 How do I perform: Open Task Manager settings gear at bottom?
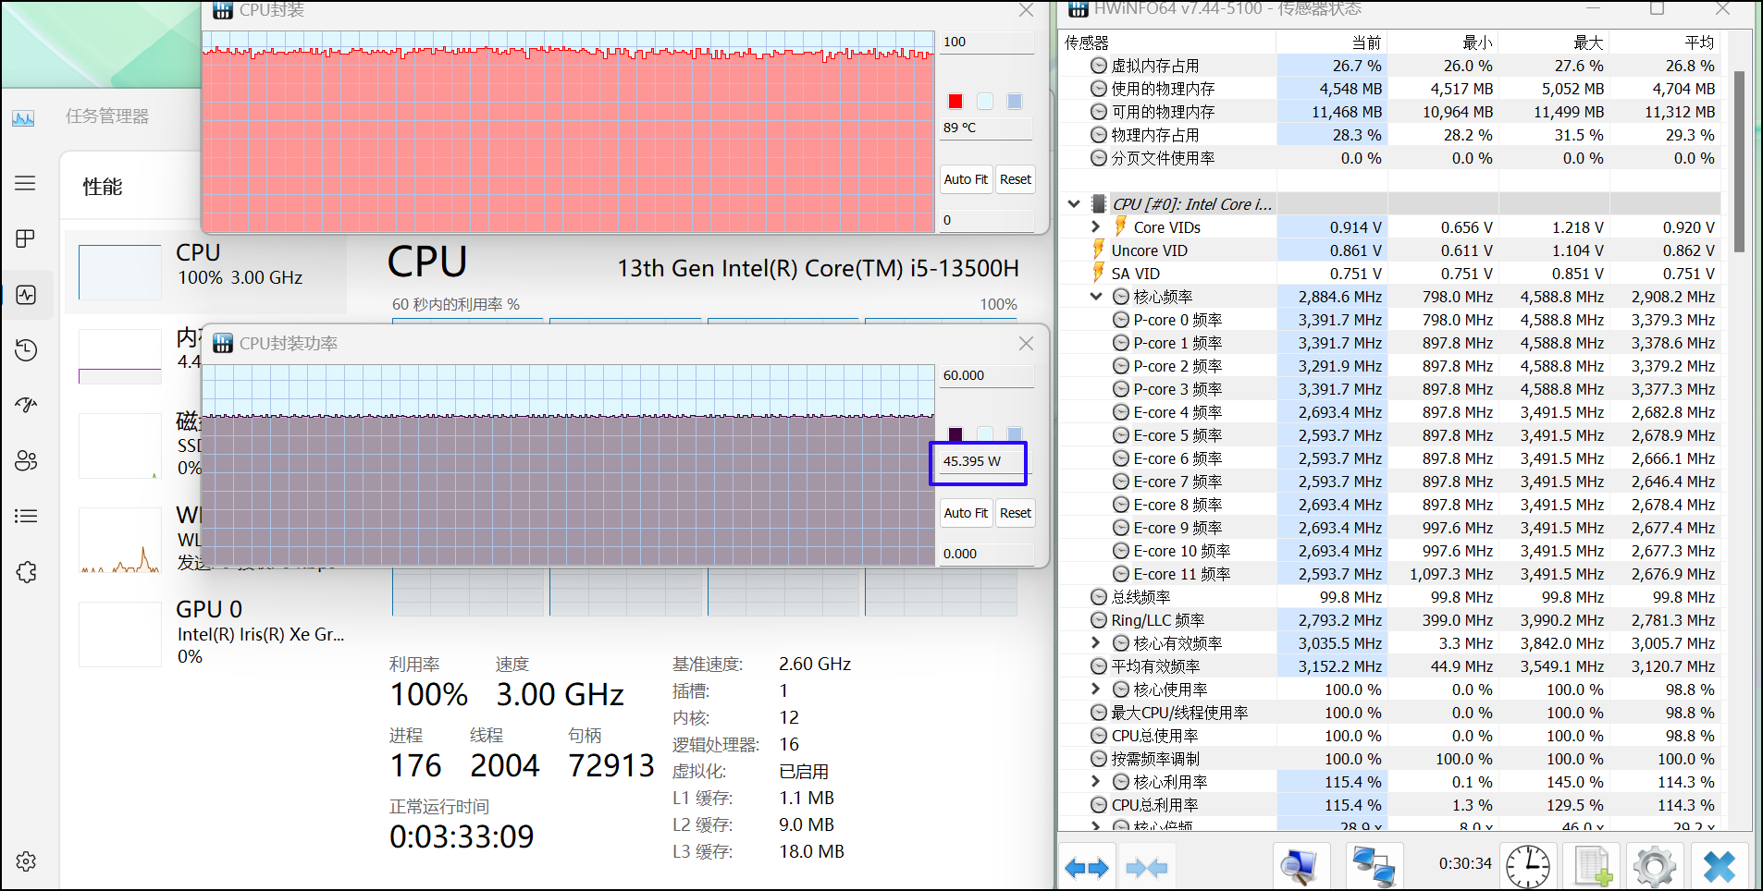click(26, 861)
